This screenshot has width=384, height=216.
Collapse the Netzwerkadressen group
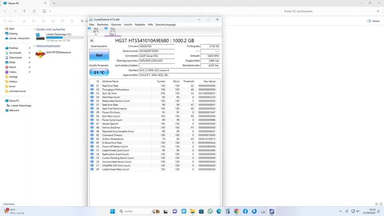(34, 46)
